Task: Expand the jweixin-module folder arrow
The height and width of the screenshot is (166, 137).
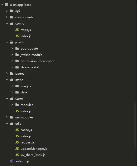Action: pos(12,55)
